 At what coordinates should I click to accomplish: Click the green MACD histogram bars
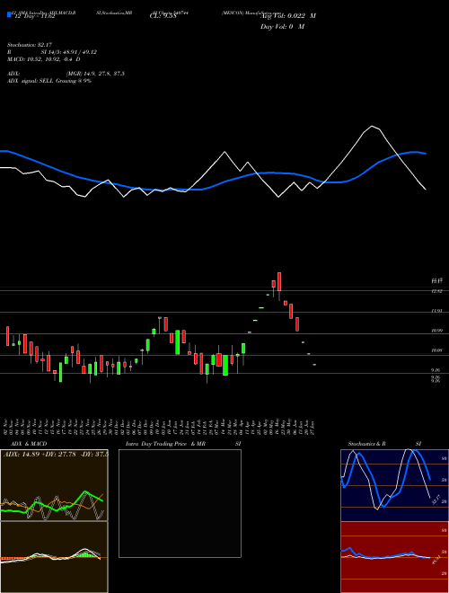coord(86,554)
